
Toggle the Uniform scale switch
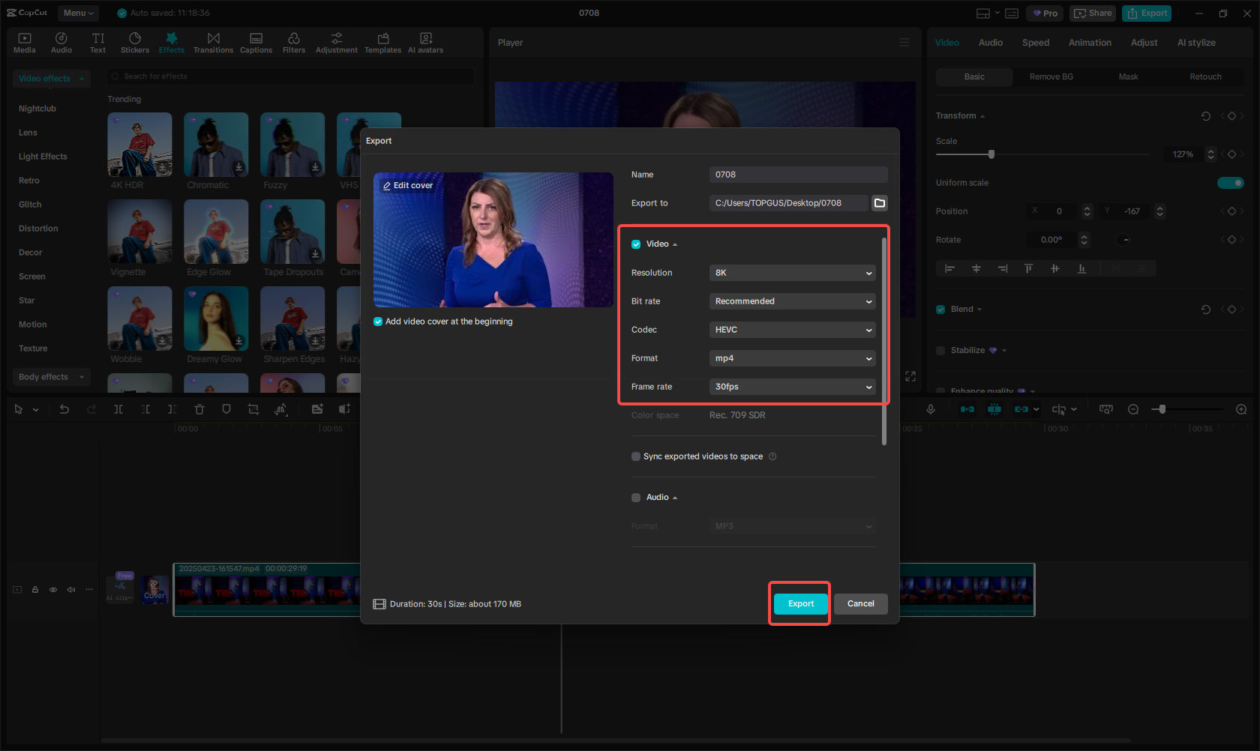tap(1231, 182)
